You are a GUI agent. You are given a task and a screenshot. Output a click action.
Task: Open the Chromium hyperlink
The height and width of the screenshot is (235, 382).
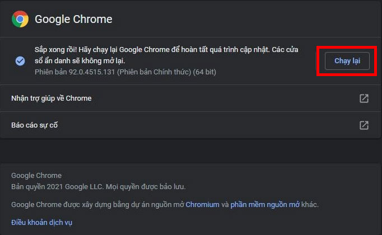point(202,205)
